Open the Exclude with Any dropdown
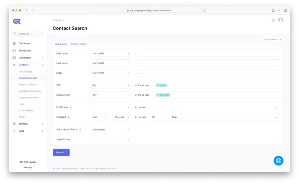The width and height of the screenshot is (299, 184). tap(111, 95)
